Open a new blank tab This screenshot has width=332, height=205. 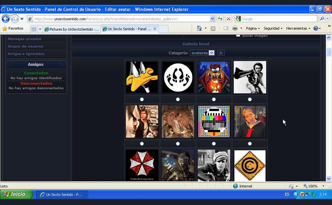pyautogui.click(x=163, y=29)
